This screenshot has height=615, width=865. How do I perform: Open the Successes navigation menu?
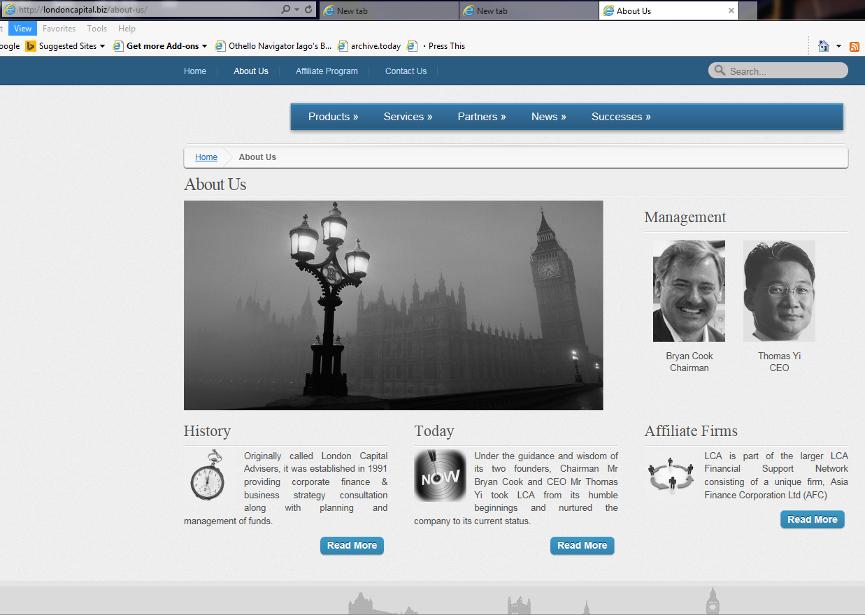[x=621, y=117]
